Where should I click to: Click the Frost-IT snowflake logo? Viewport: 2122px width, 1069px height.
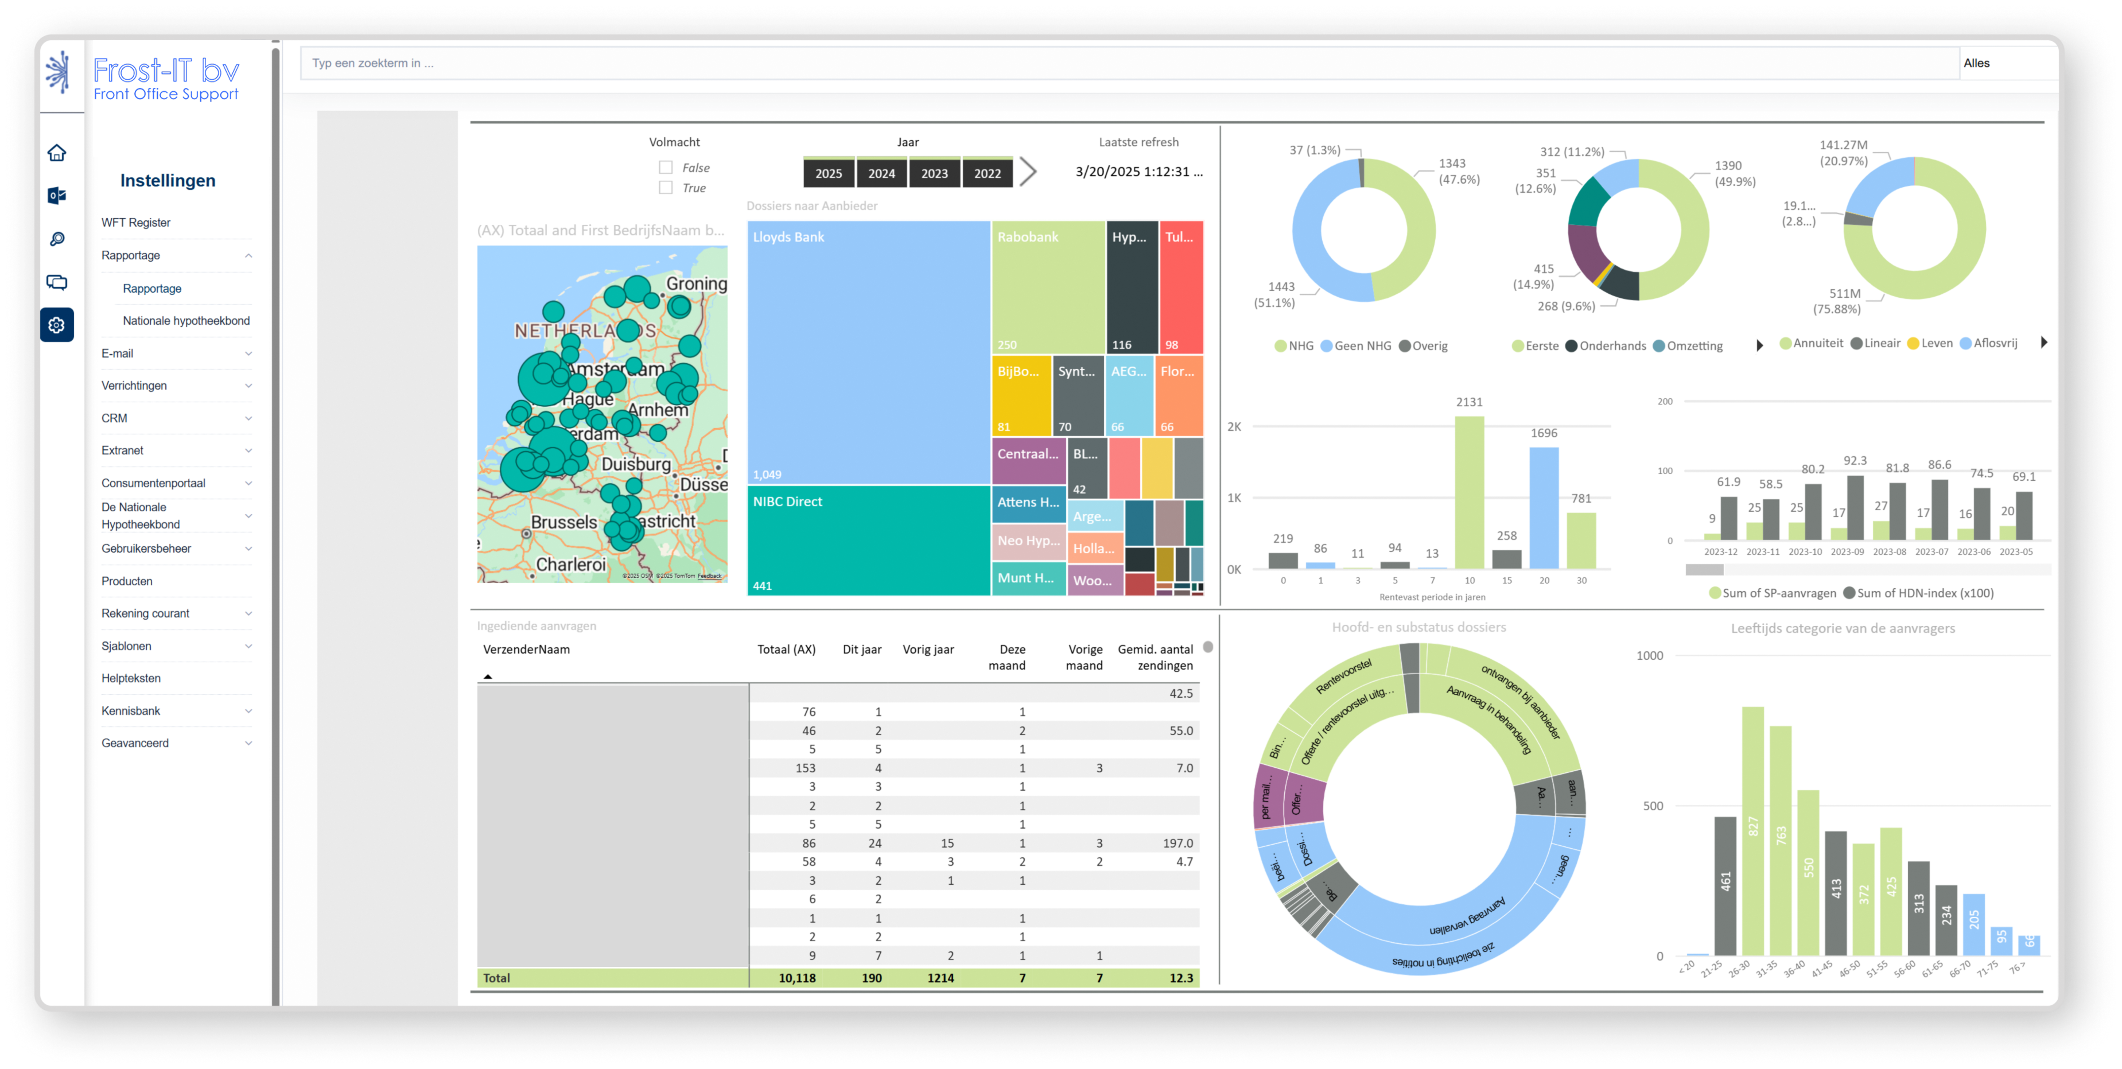coord(57,72)
